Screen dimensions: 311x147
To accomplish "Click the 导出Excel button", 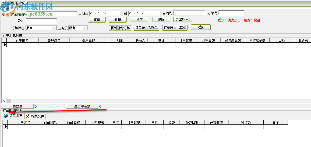I will click(183, 19).
